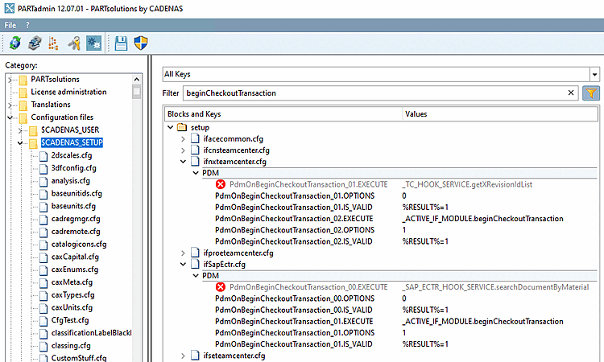Click the blue-yellow shield admin icon

[x=140, y=43]
